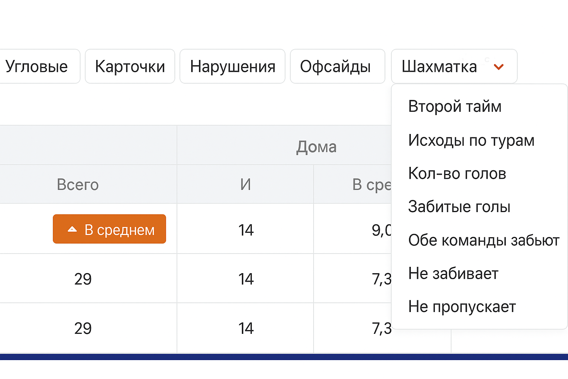Select the cell showing 29 under Всего
568x379 pixels.
coord(83,278)
